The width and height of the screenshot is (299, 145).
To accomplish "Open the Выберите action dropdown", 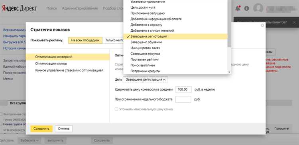I will pos(30,141).
